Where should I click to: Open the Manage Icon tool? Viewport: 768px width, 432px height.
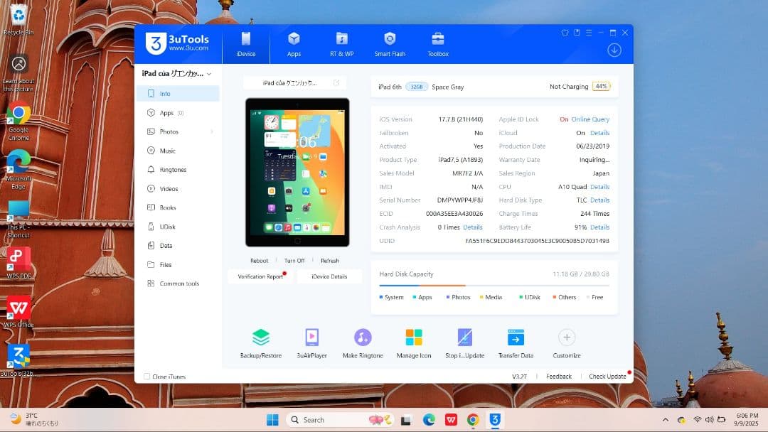413,342
